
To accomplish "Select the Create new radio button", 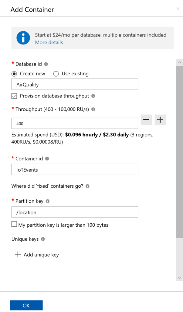I will 14,74.
